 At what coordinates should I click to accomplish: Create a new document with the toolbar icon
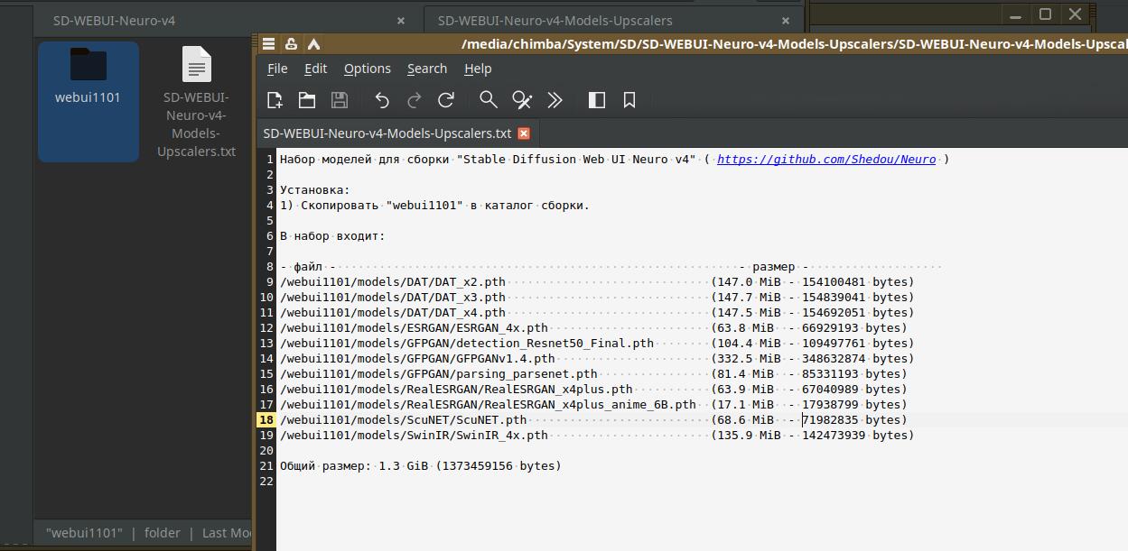click(x=275, y=100)
